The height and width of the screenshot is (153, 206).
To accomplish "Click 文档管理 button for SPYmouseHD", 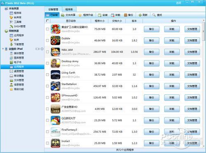I will click(x=192, y=98).
